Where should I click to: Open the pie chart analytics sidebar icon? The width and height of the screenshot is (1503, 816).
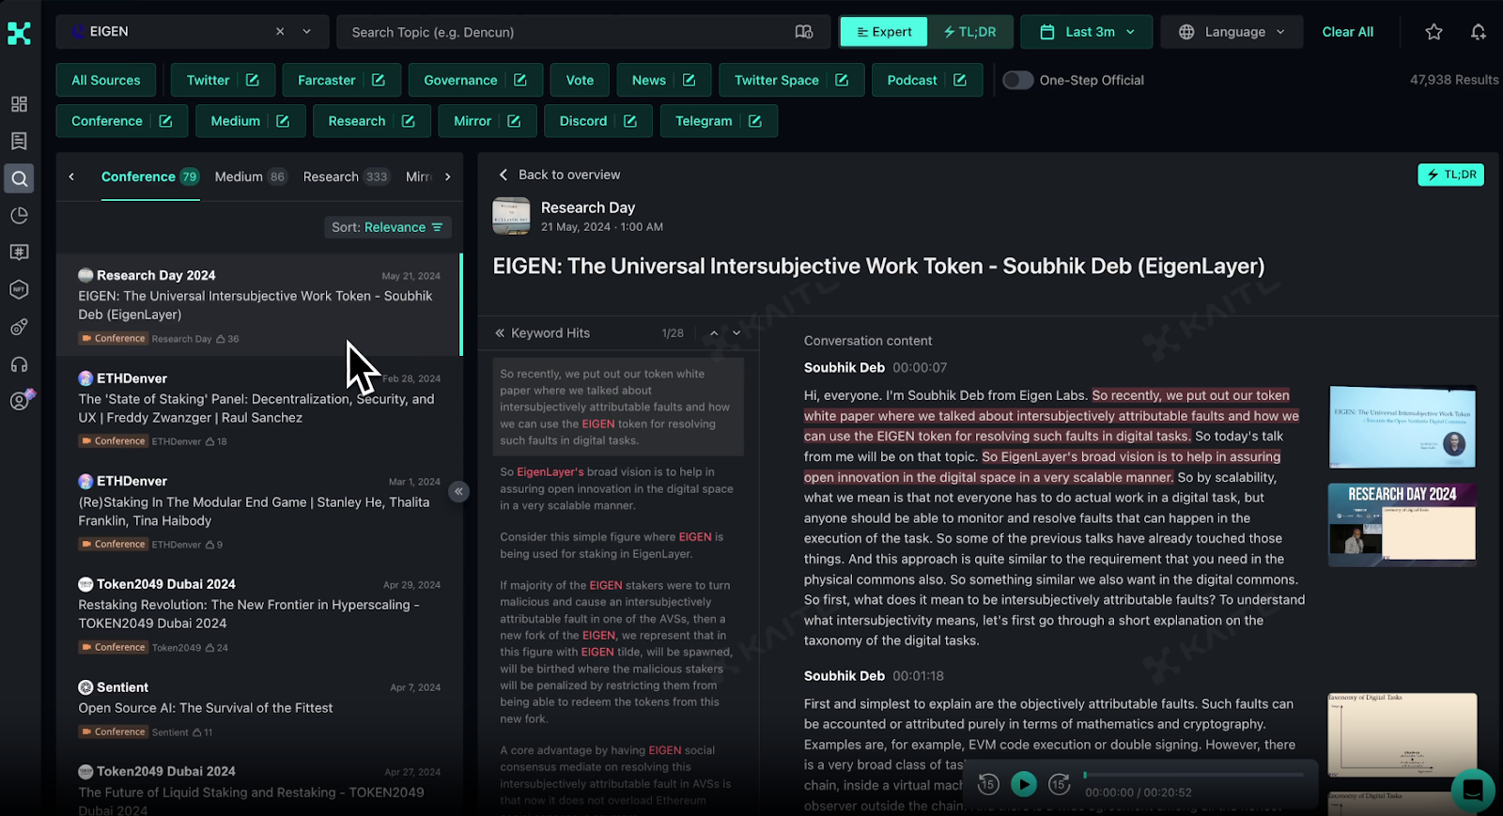click(19, 215)
